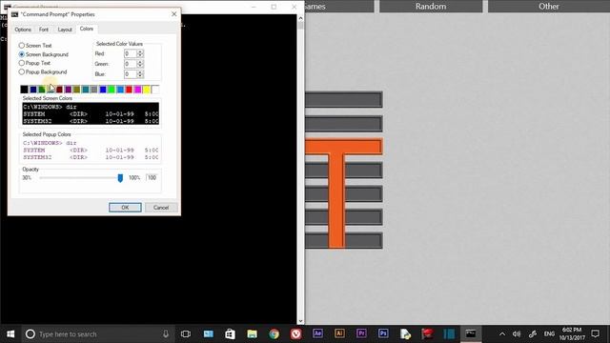Image resolution: width=610 pixels, height=343 pixels.
Task: Pick the bright green color swatch
Action: coord(112,90)
